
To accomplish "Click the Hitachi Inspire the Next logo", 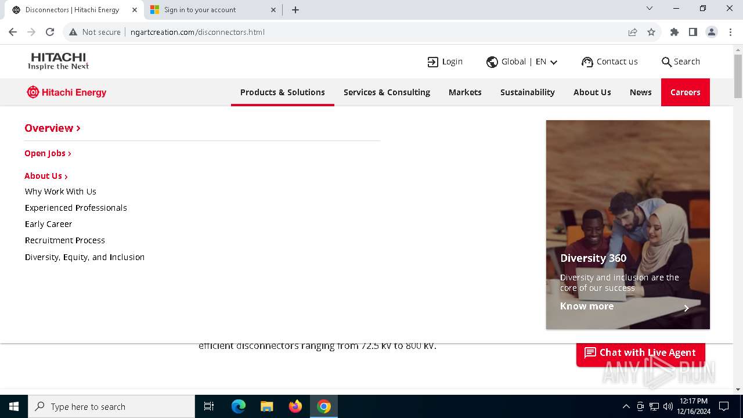I will point(59,61).
